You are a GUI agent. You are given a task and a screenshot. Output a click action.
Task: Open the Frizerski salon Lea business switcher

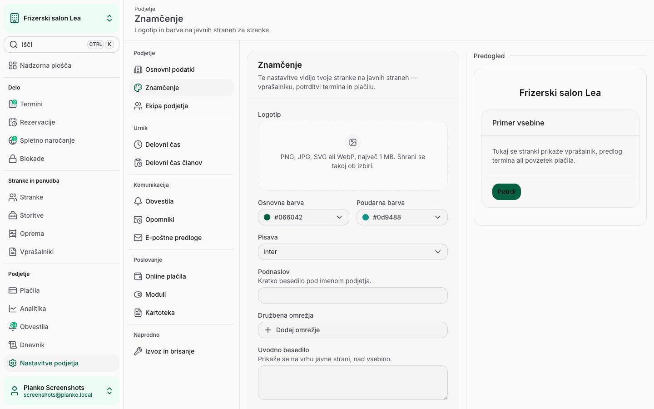[x=61, y=18]
